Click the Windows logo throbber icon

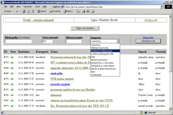(x=169, y=7)
